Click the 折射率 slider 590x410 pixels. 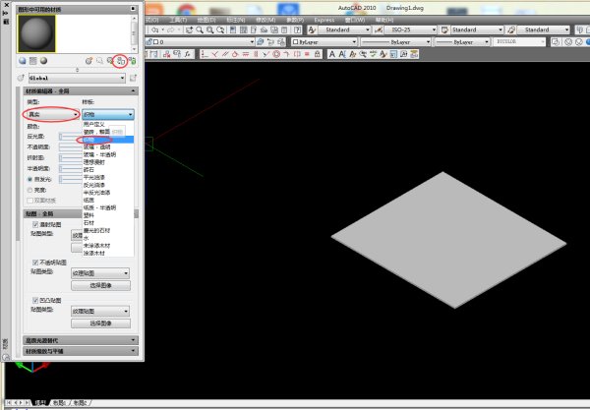[71, 157]
